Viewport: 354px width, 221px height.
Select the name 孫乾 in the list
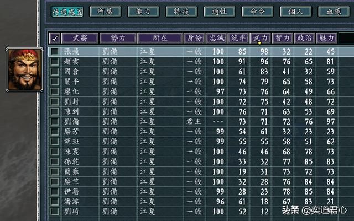[71, 161]
